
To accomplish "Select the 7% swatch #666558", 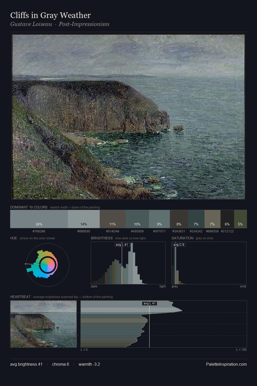I will coord(212,219).
